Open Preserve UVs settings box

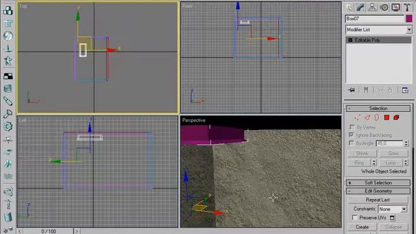pos(392,218)
